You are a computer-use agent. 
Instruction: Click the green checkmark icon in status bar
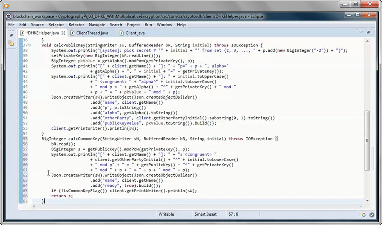tap(372, 215)
